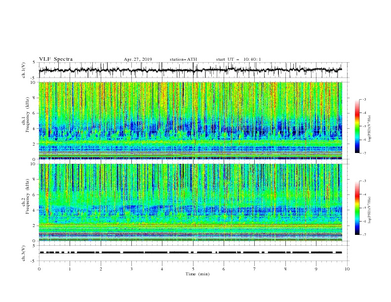Click the "station=ATH" label
Viewport: 391px width, 302px height.
tap(183, 59)
